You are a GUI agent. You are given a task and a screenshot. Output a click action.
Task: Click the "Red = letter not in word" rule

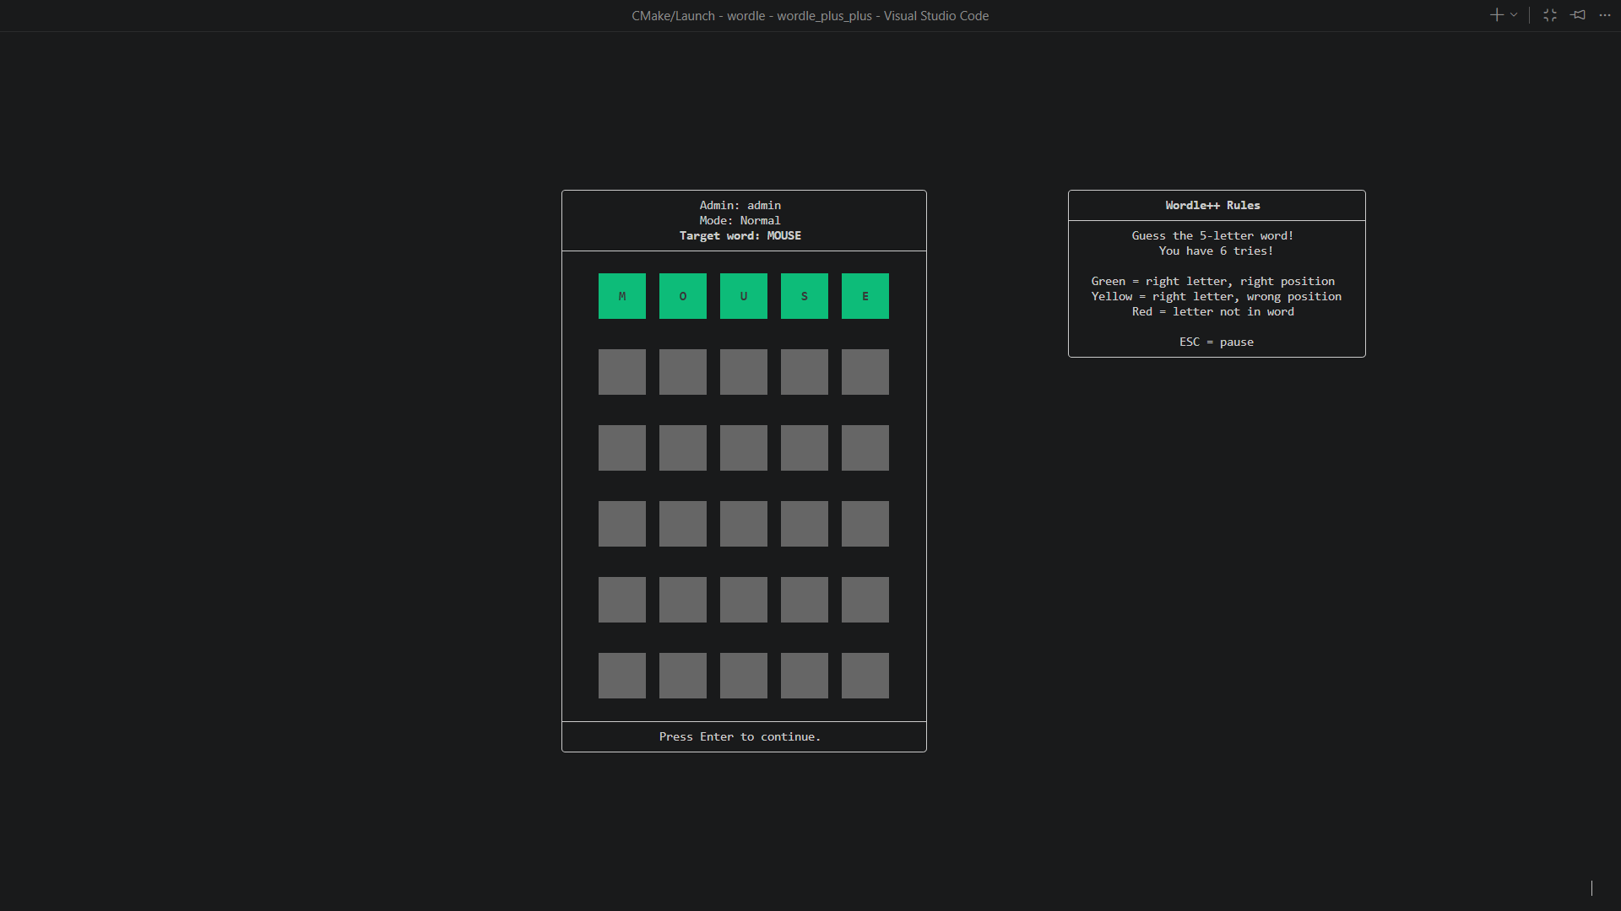coord(1212,312)
